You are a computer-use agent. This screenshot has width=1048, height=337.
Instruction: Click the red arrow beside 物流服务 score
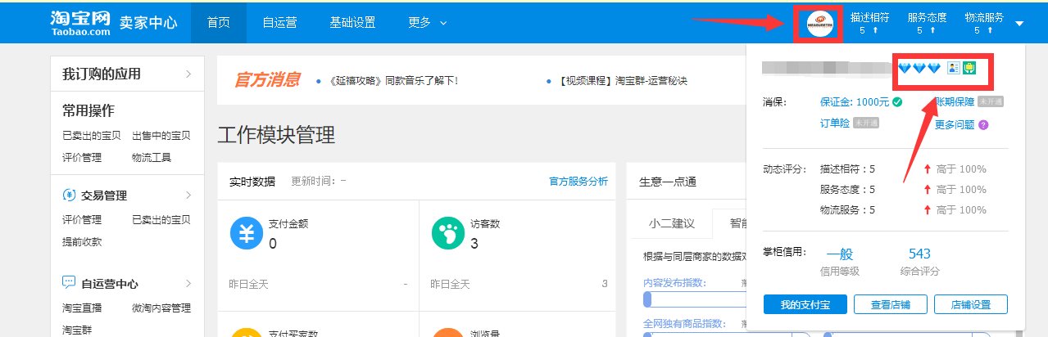pos(926,210)
